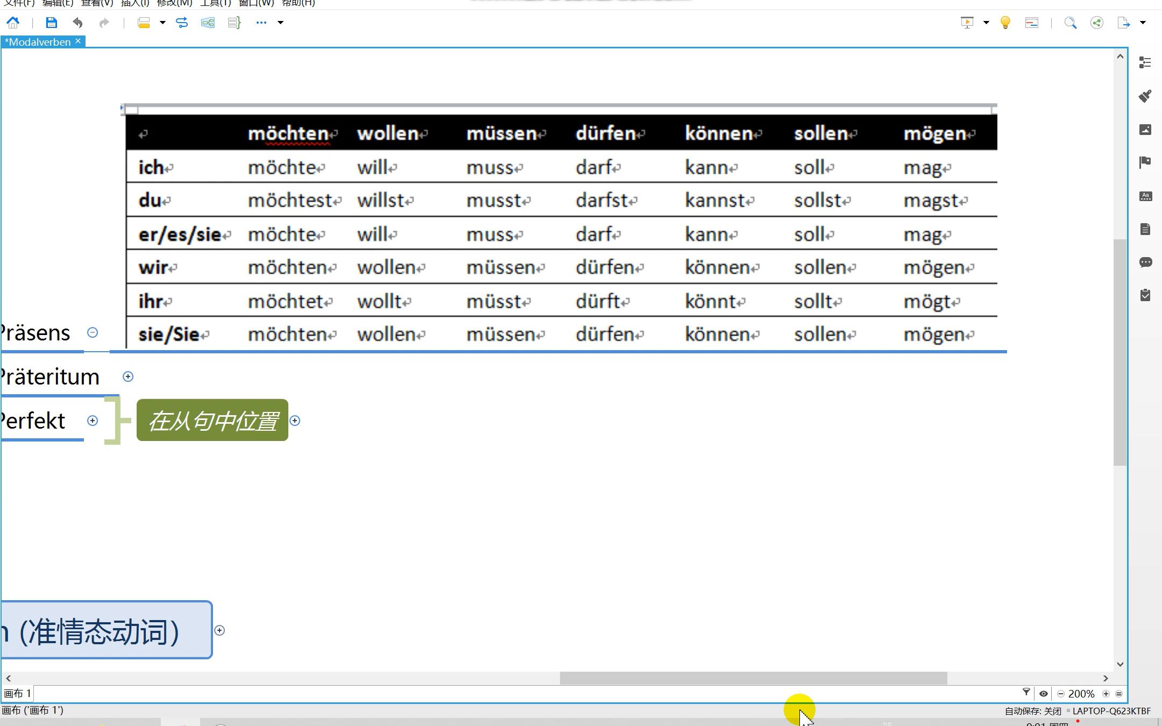This screenshot has height=726, width=1162.
Task: Select the 画布 1 sheet tab
Action: click(x=18, y=694)
